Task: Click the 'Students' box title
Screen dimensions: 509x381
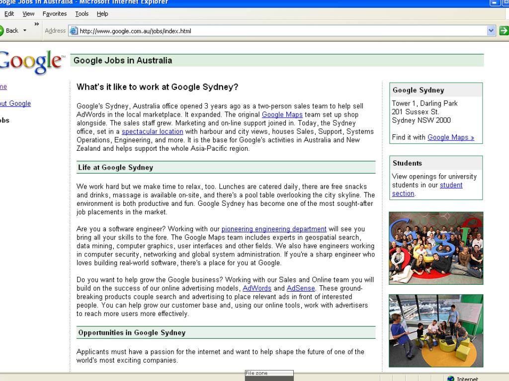Action: pyautogui.click(x=408, y=163)
